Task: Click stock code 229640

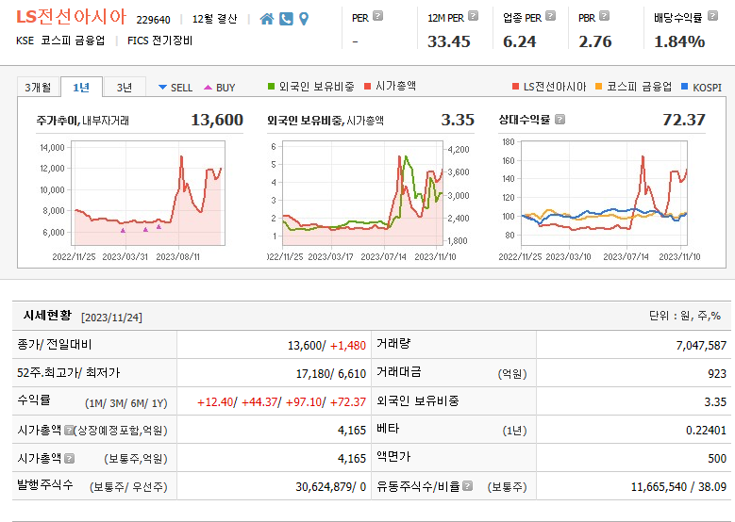Action: [153, 20]
